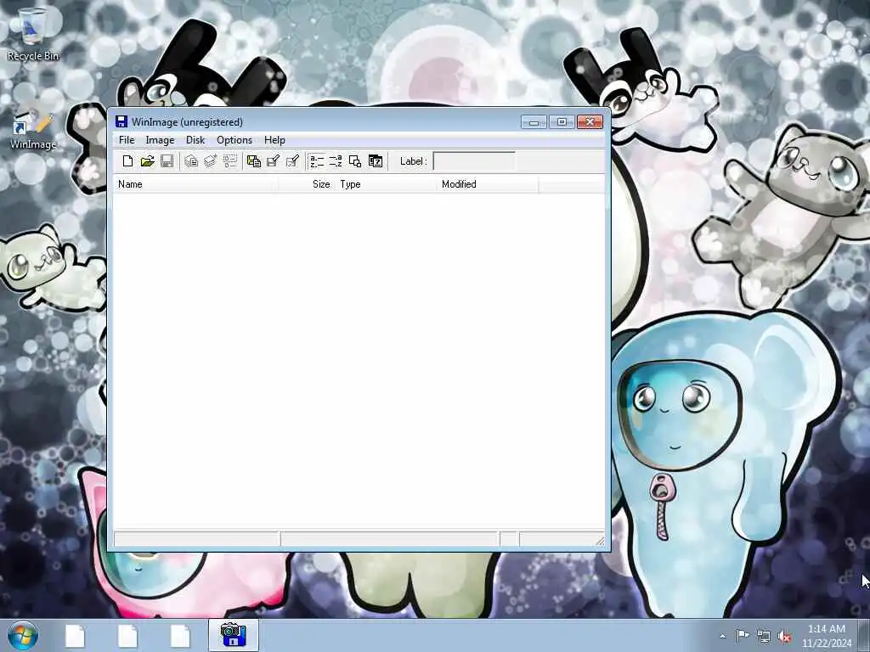Click the WinImage title bar floppy icon

[121, 121]
